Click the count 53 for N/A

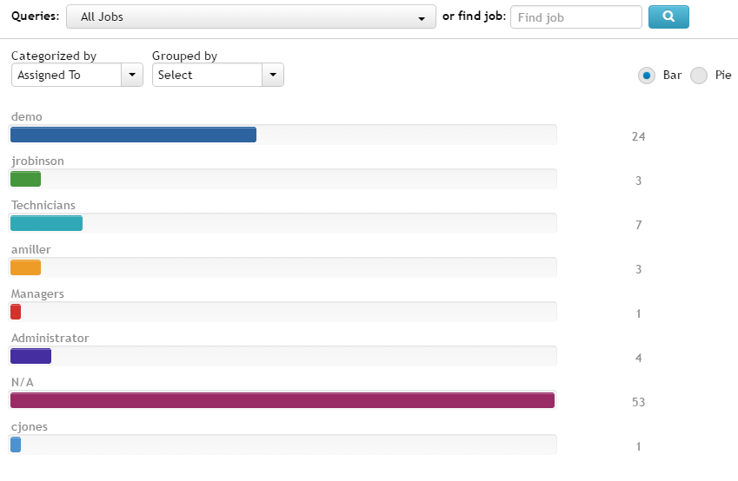click(x=638, y=402)
